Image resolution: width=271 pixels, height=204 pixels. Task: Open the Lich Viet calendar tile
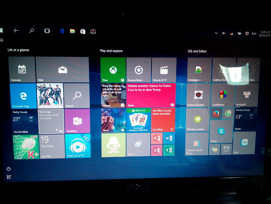(52, 146)
